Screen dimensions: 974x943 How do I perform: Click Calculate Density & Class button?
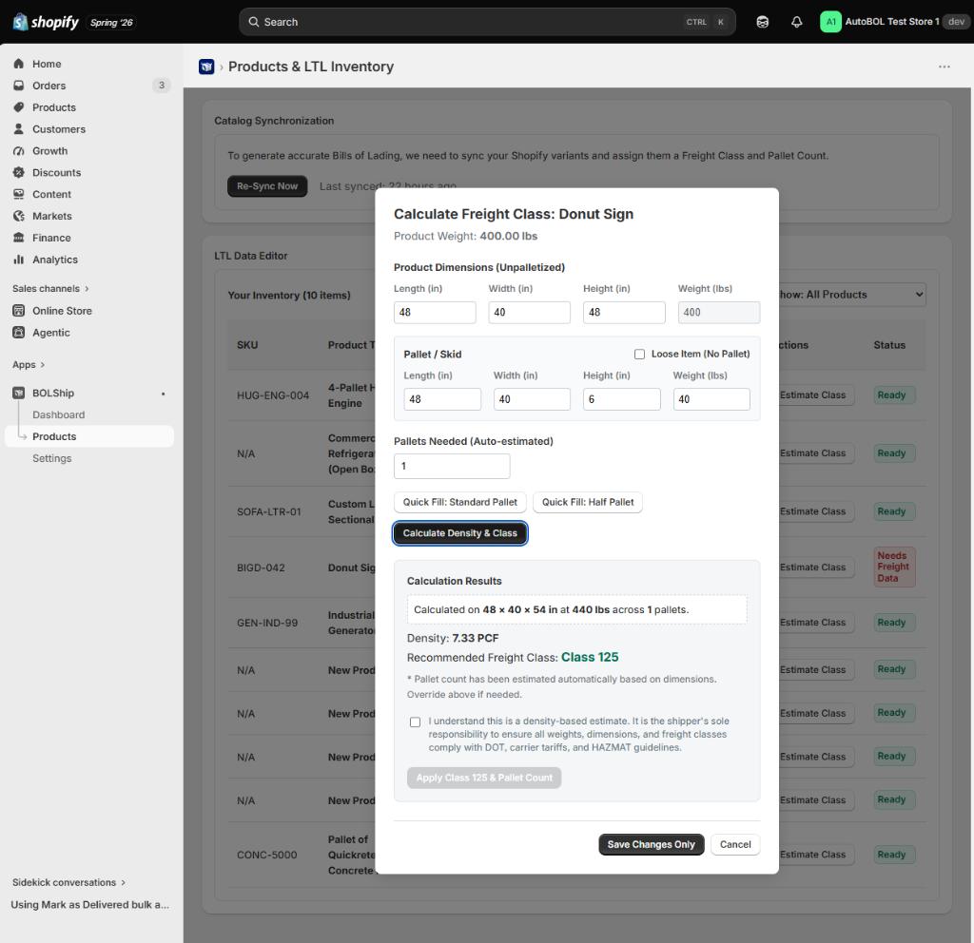pos(460,533)
